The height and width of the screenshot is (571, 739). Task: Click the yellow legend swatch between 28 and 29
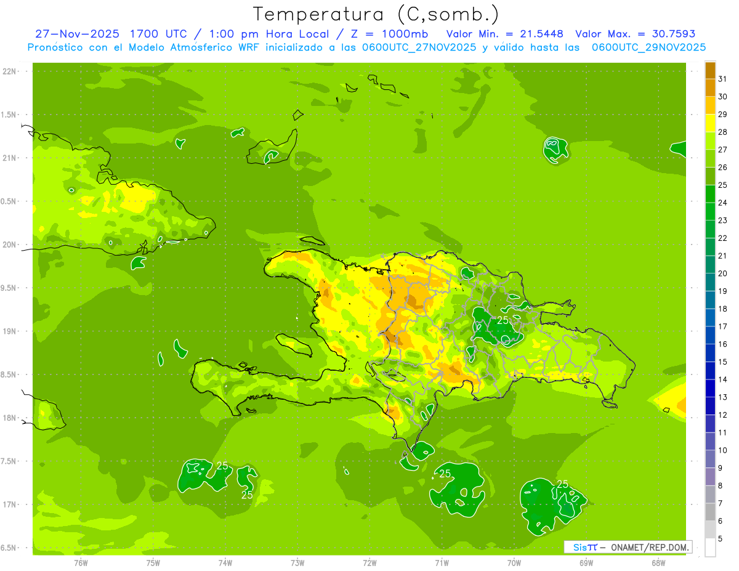710,123
